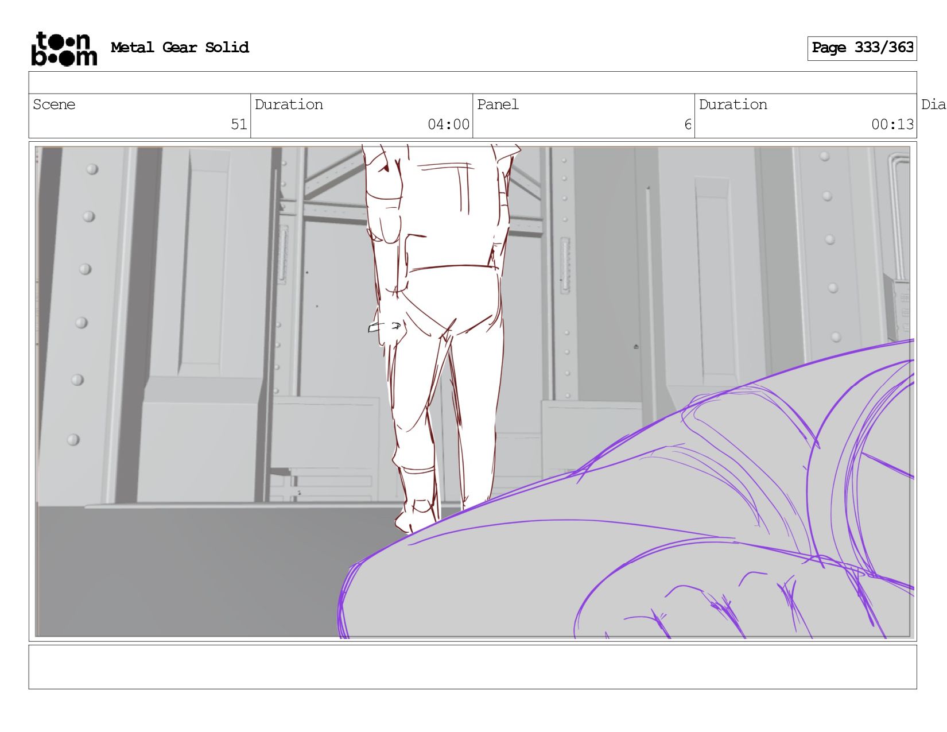Select the 'Metal Gear Solid' title text

click(x=180, y=48)
